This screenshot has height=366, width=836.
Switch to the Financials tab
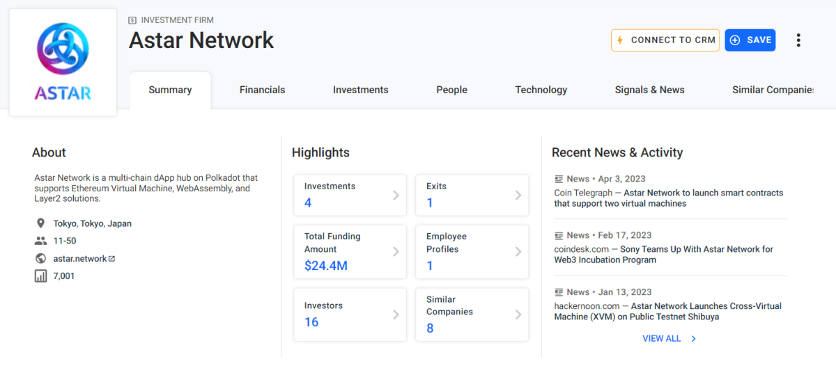(x=262, y=90)
